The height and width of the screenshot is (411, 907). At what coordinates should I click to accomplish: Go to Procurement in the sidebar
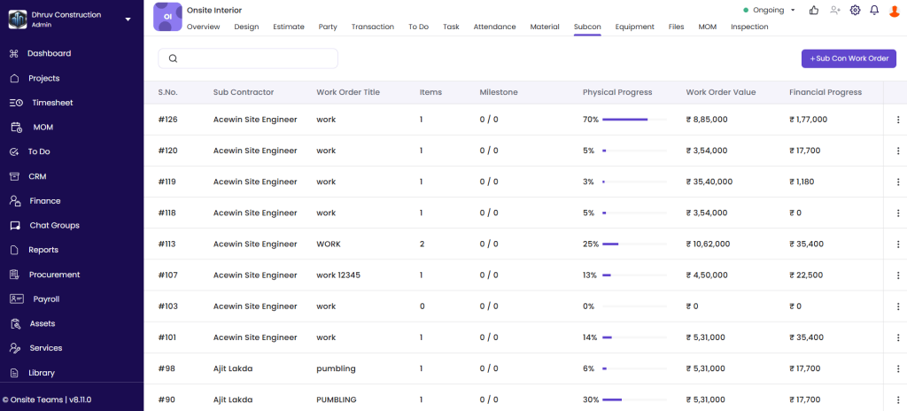coord(54,275)
